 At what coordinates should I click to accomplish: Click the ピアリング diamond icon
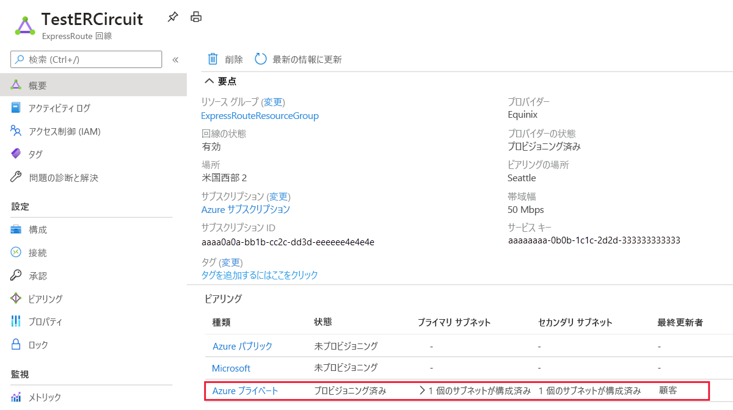(16, 298)
